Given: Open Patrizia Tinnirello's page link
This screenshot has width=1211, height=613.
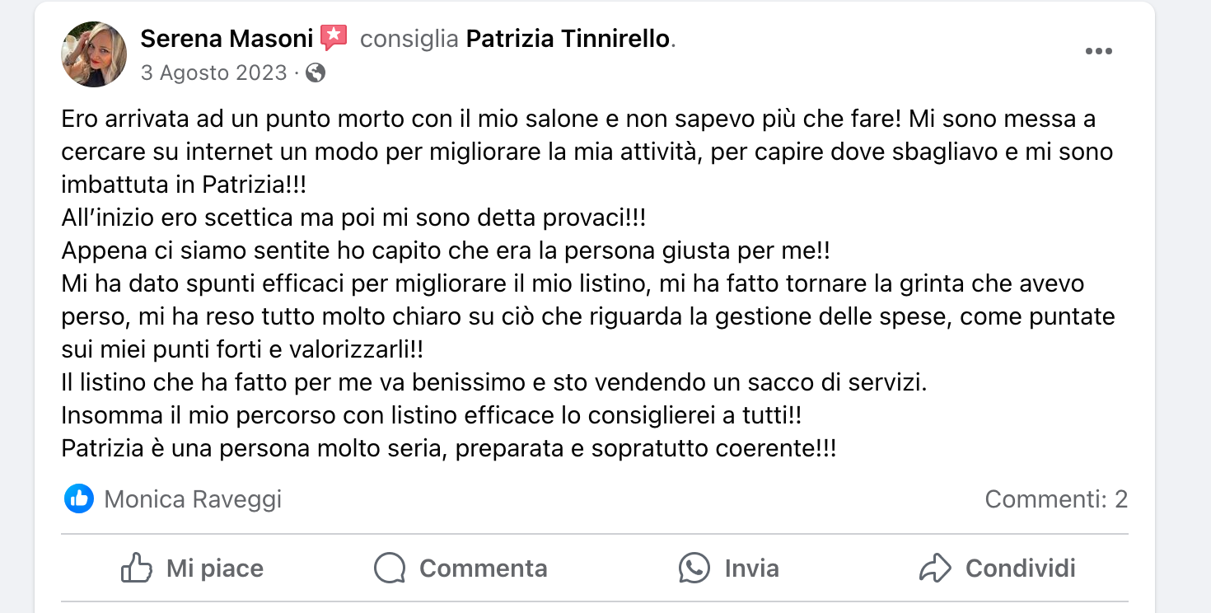Looking at the screenshot, I should pyautogui.click(x=568, y=38).
